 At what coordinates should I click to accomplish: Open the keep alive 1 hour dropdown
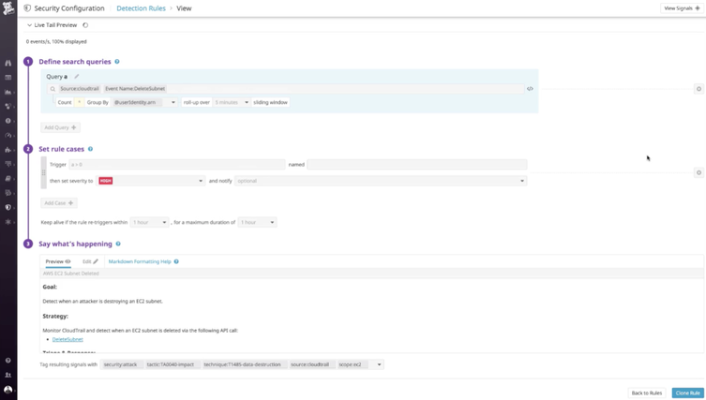click(149, 222)
